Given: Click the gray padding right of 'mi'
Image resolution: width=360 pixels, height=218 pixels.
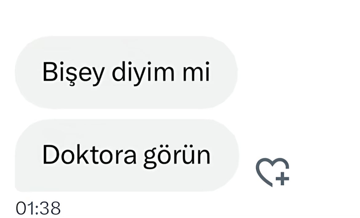Looking at the screenshot, I should coord(224,72).
